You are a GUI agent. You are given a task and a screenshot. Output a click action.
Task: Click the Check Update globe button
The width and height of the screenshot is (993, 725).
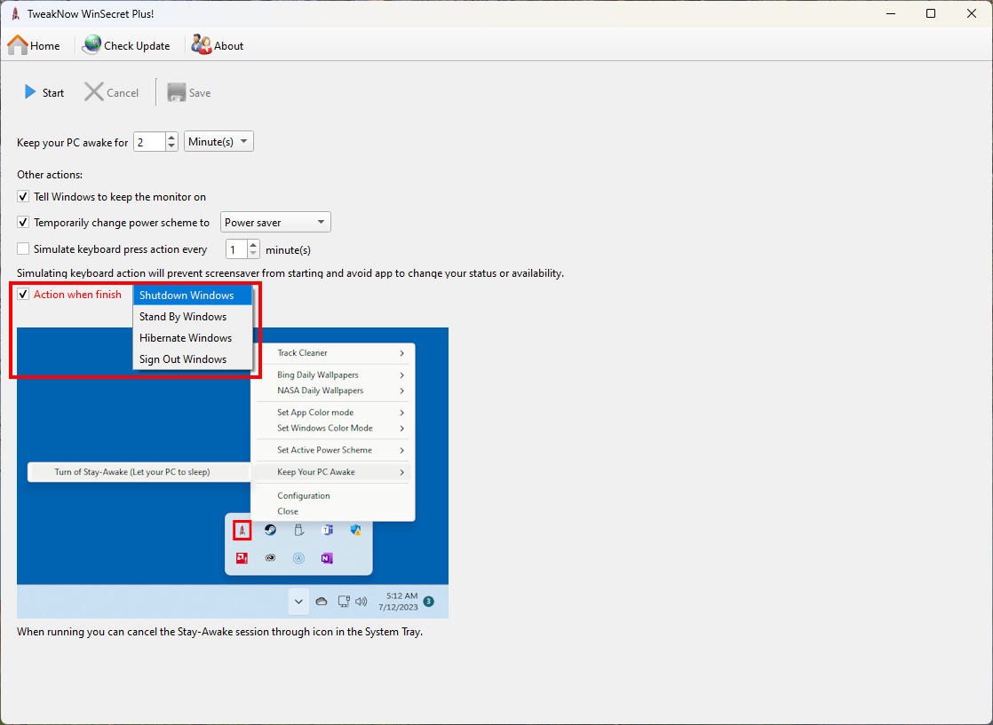point(126,45)
